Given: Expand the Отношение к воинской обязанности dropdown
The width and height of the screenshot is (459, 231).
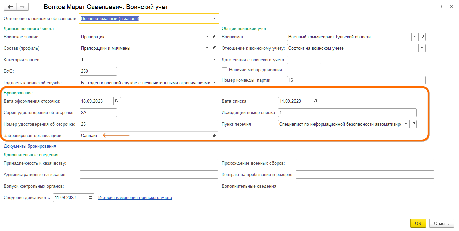Looking at the screenshot, I should tap(215, 18).
